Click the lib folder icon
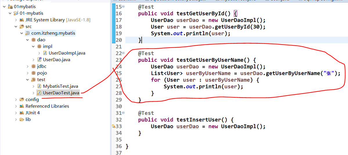This screenshot has width=348, height=155. (x=22, y=119)
